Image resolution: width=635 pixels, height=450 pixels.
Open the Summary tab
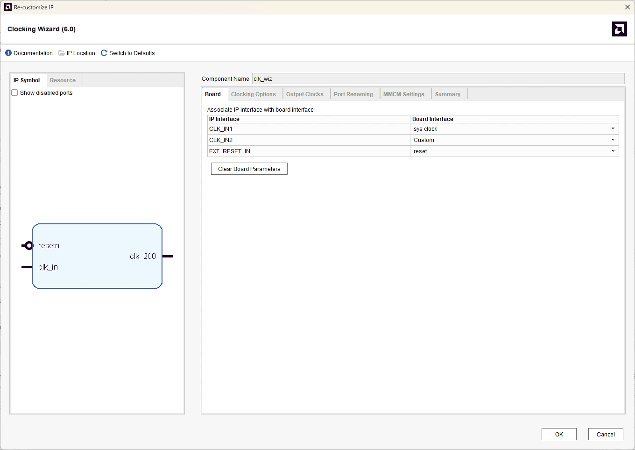pos(447,94)
